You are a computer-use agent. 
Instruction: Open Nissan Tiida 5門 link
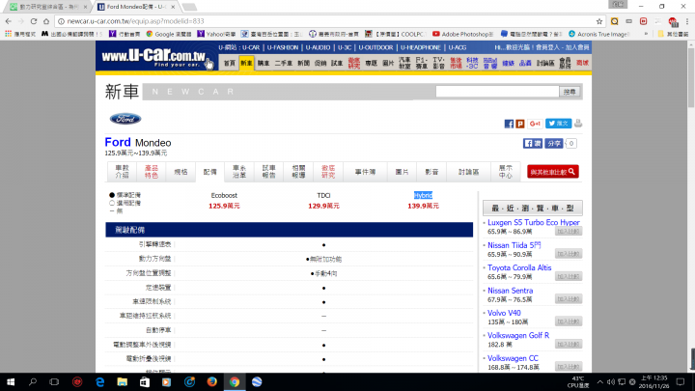click(x=514, y=245)
